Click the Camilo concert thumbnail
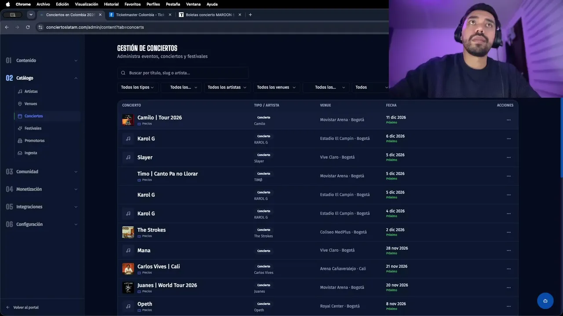The width and height of the screenshot is (563, 316). pyautogui.click(x=128, y=120)
